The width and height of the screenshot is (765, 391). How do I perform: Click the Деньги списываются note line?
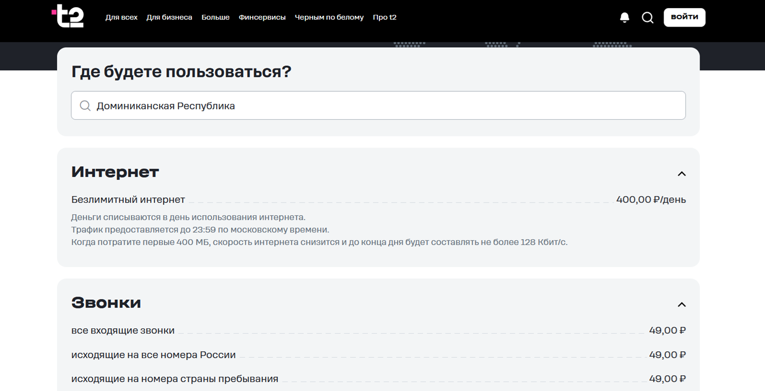(x=188, y=217)
